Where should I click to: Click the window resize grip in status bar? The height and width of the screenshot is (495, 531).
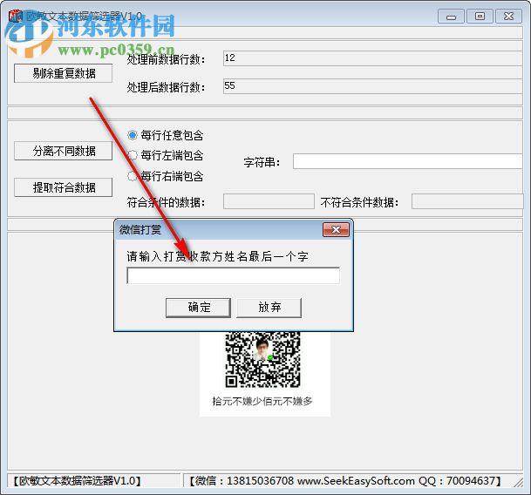coord(518,482)
